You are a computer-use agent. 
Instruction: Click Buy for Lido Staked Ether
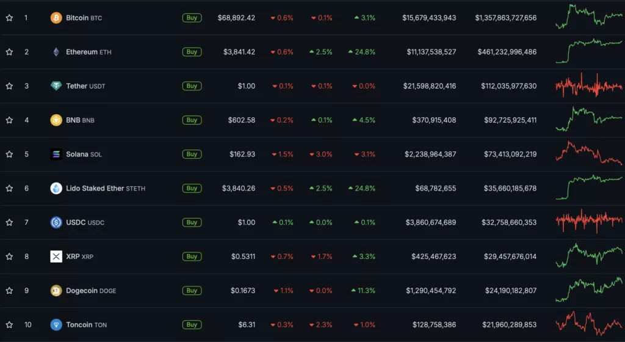192,188
